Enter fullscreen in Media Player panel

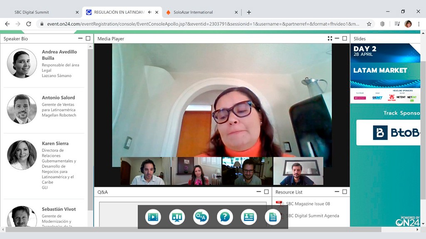point(330,39)
